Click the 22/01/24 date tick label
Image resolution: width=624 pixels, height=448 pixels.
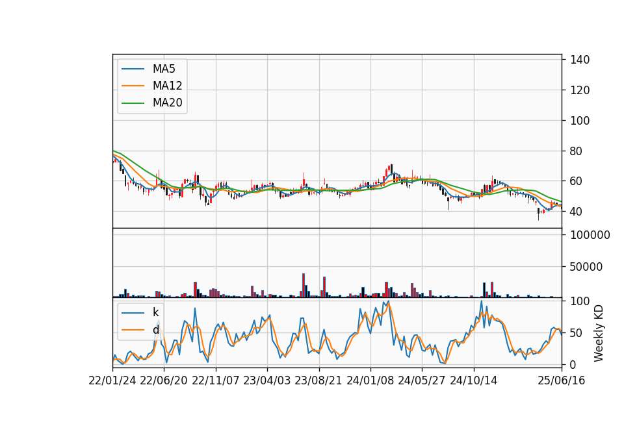[x=112, y=380]
